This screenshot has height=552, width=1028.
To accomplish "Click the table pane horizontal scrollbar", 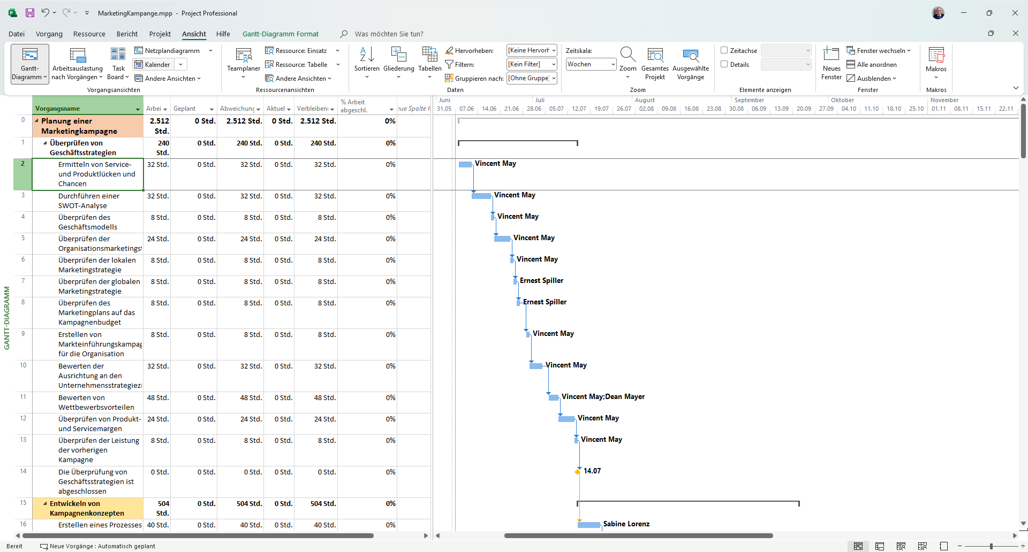I will coord(198,535).
